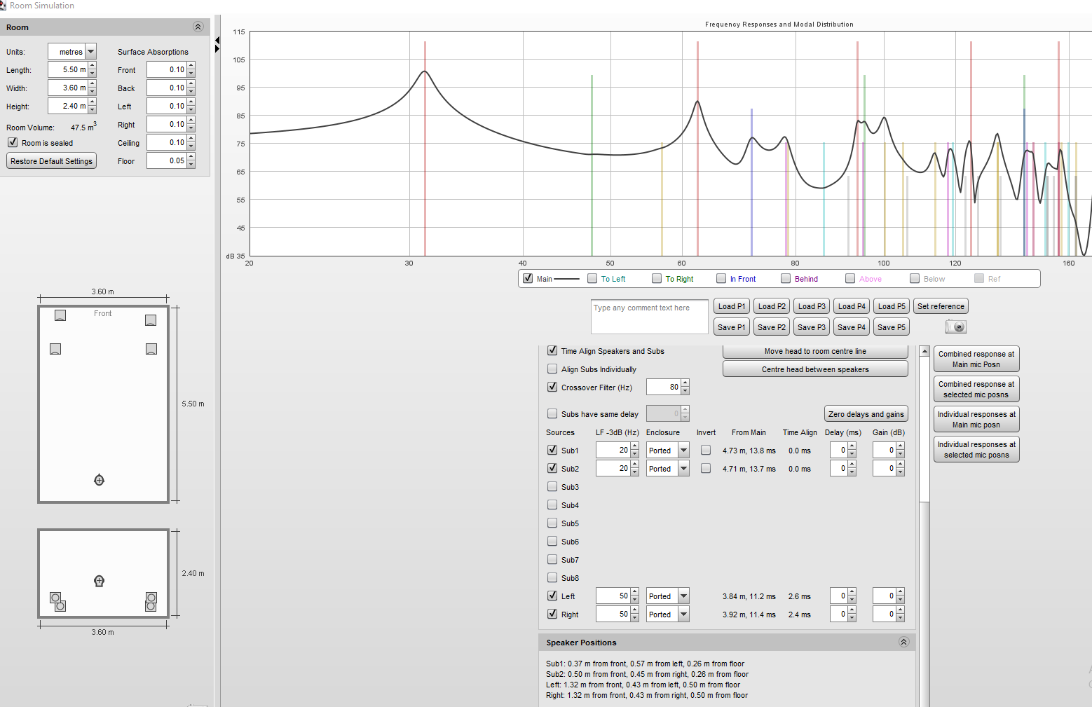This screenshot has width=1092, height=707.
Task: Toggle Time Align Speakers and Subs
Action: pyautogui.click(x=552, y=350)
